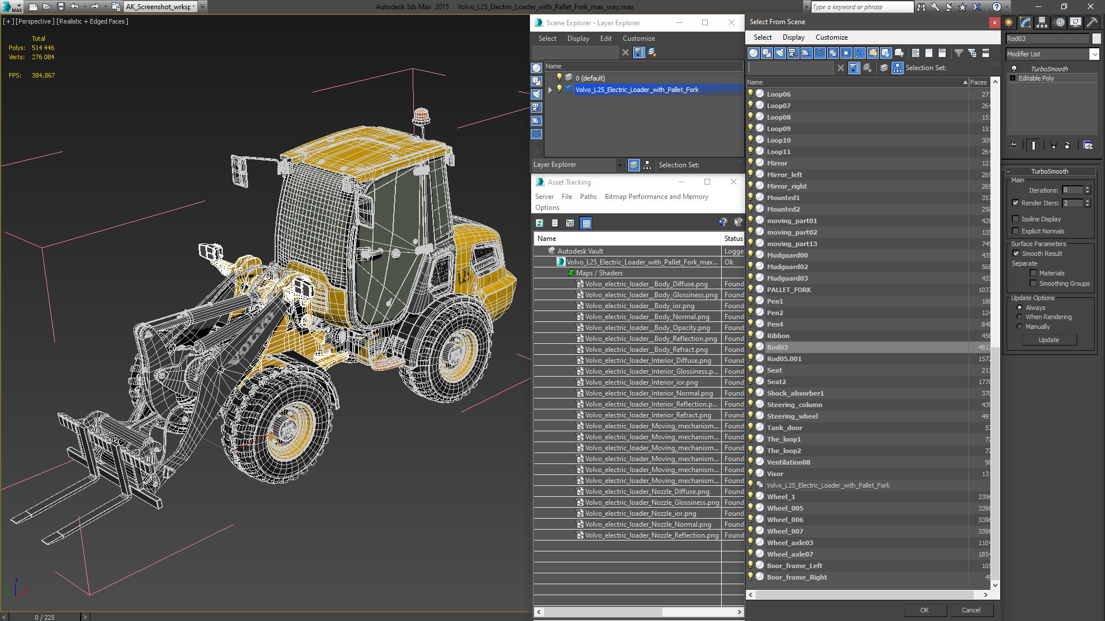Open Layer Explorer dropdown in Scene Explorer
1105x621 pixels.
tap(620, 165)
